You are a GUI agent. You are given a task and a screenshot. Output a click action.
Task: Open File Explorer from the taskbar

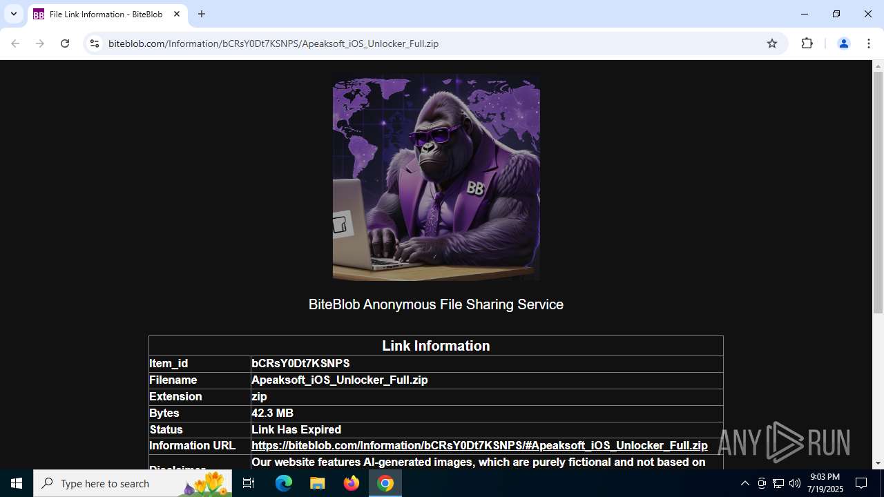(318, 483)
